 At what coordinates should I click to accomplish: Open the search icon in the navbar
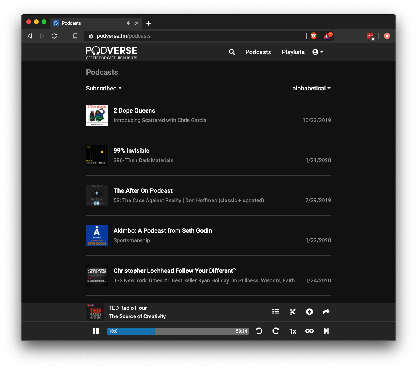(x=231, y=52)
